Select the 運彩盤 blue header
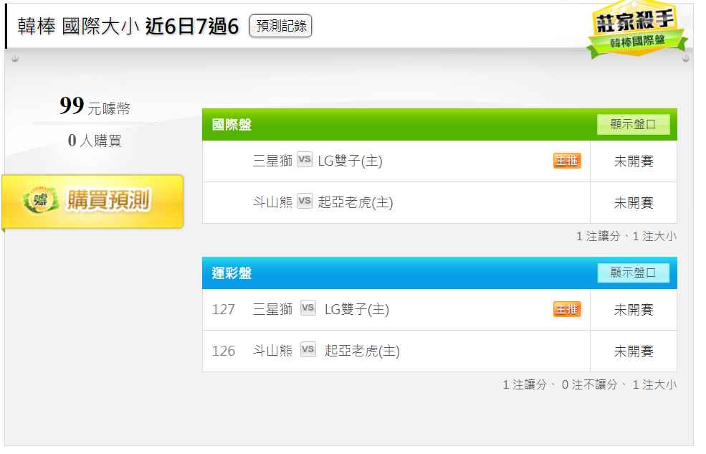706x454 pixels. click(439, 273)
